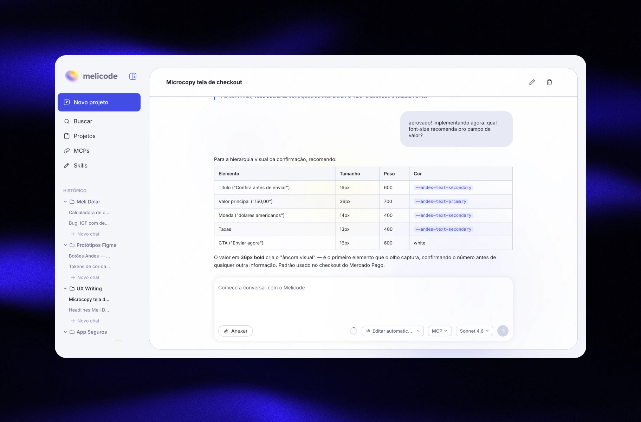641x422 pixels.
Task: Click the Microcopy tela de checkout title
Action: click(204, 82)
